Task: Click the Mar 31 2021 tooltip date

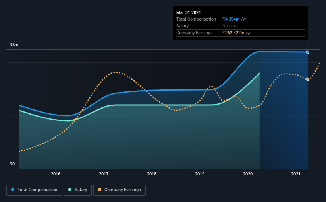Action: (188, 12)
